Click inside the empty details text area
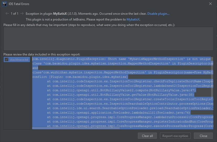Screen dimensions: 217x142 click(x=108, y=39)
